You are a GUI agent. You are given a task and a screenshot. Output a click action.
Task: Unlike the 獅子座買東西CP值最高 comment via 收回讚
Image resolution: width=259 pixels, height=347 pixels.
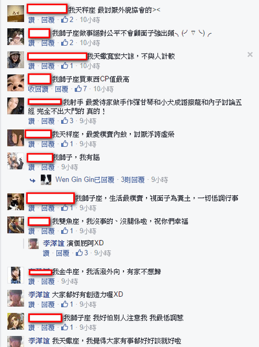click(x=38, y=89)
